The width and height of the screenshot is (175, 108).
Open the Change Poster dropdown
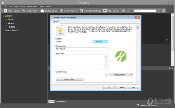click(121, 75)
